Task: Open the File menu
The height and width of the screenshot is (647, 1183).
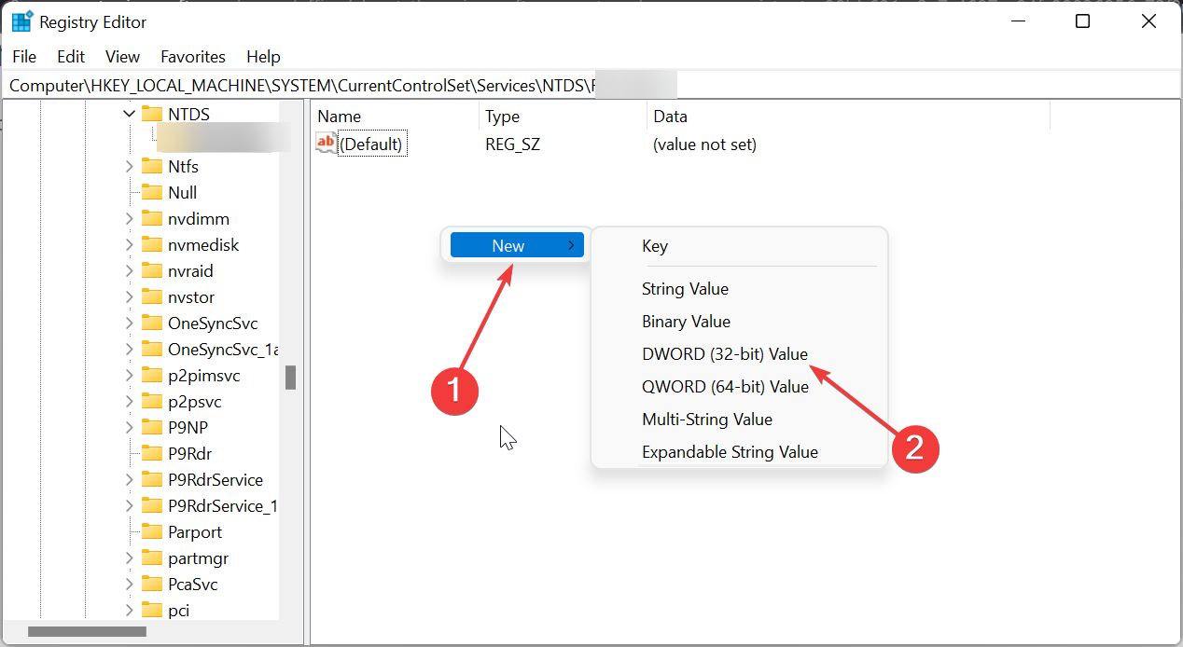Action: pos(24,57)
